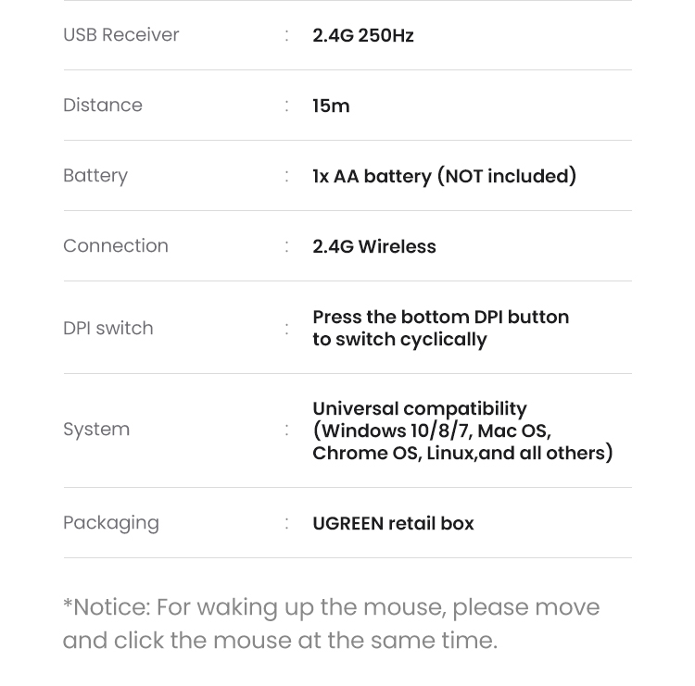Click the "Connection" spec label
Screen dimensions: 695x686
click(x=115, y=246)
